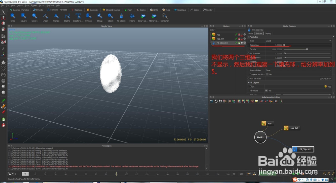The height and width of the screenshot is (183, 336).
Task: Add a Create Text emitter
Action: (78, 17)
